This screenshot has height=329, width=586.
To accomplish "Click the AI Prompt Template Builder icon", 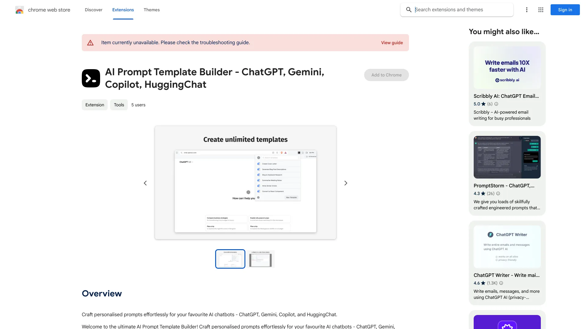I will [91, 78].
